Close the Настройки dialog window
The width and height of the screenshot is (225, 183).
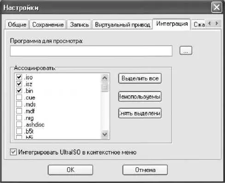[216, 7]
